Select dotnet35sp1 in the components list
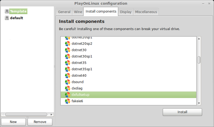This screenshot has height=127, width=214. click(x=128, y=69)
